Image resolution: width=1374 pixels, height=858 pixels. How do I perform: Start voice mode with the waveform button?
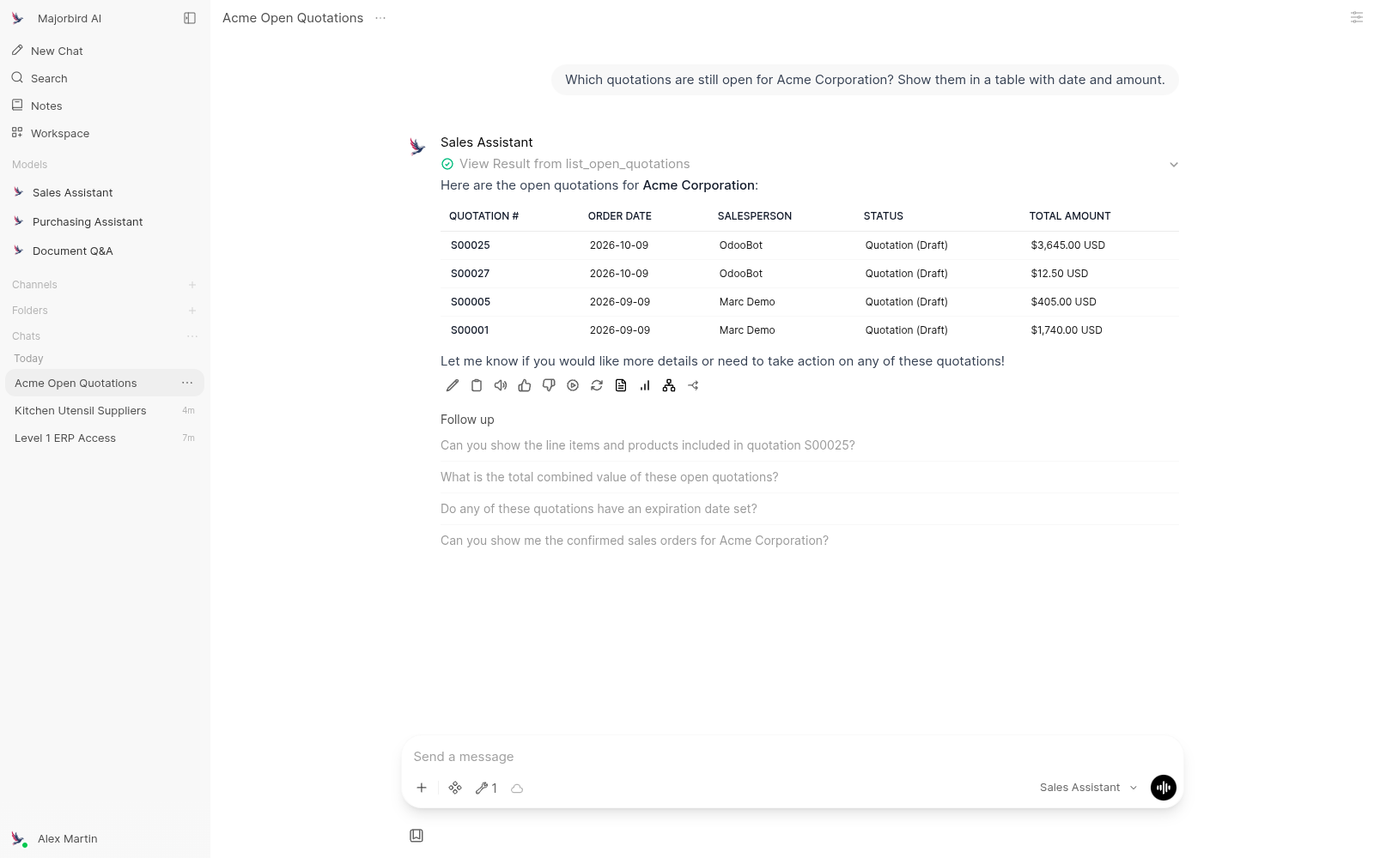click(1164, 788)
